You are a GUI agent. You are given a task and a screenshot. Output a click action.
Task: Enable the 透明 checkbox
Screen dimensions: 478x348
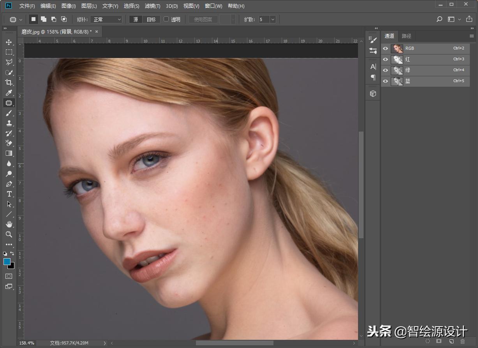point(166,19)
